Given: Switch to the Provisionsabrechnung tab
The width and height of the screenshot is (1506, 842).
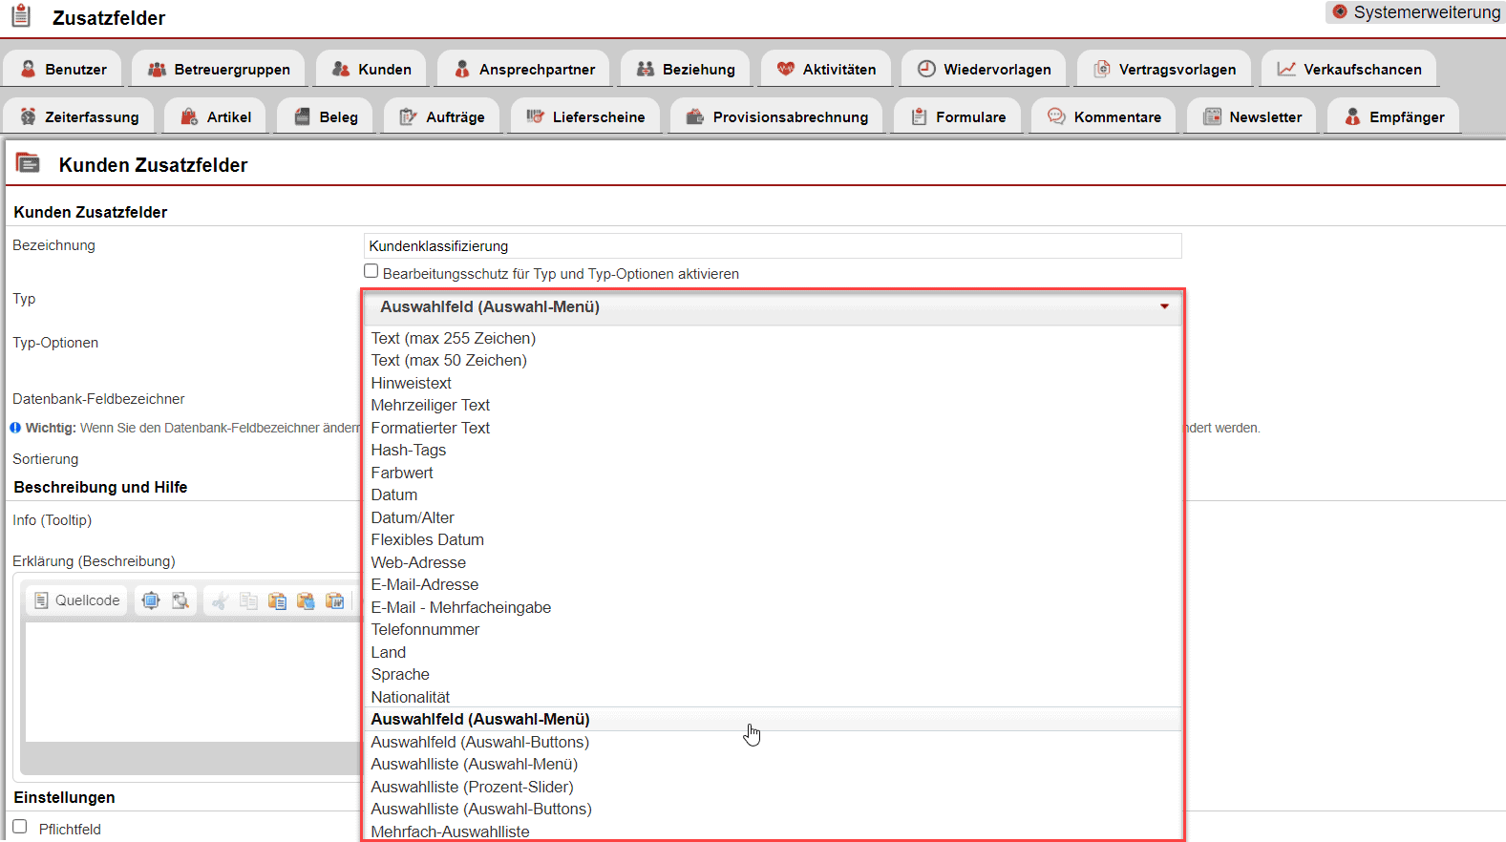Looking at the screenshot, I should click(x=776, y=117).
